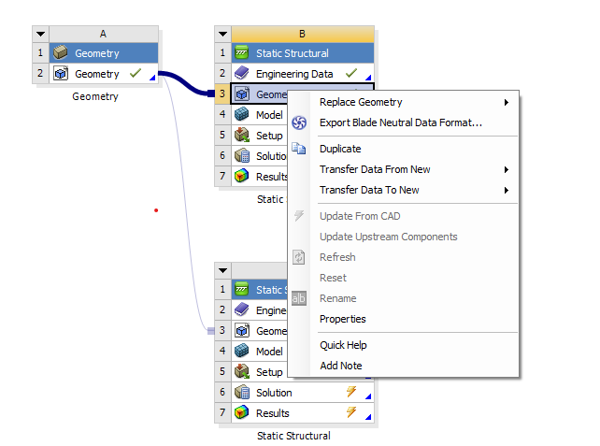Open lower Static Structural system dropdown arrow
Viewport: 600px width, 446px height.
click(222, 270)
